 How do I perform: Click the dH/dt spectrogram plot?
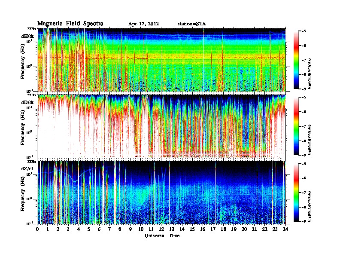pos(161,60)
